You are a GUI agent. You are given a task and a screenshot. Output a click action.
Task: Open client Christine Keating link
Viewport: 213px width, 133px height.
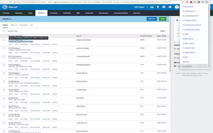pos(83,65)
